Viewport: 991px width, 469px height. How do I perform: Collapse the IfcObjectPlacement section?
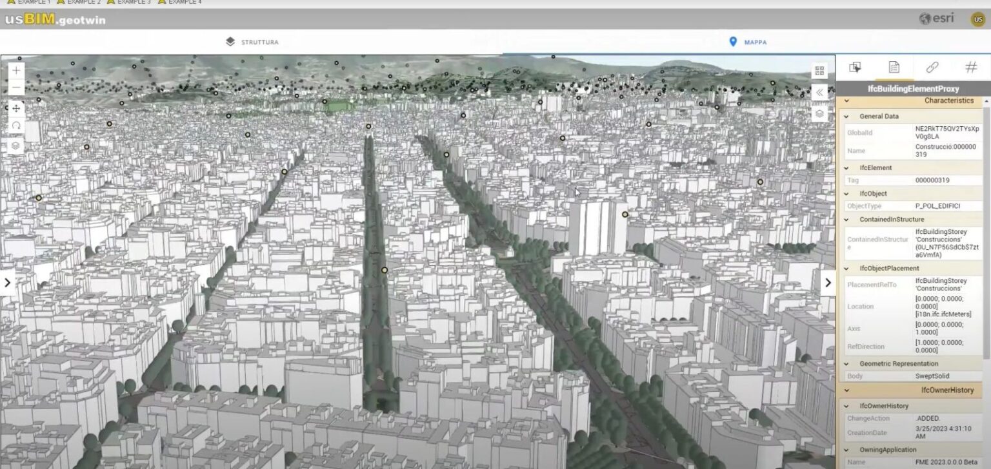point(847,269)
